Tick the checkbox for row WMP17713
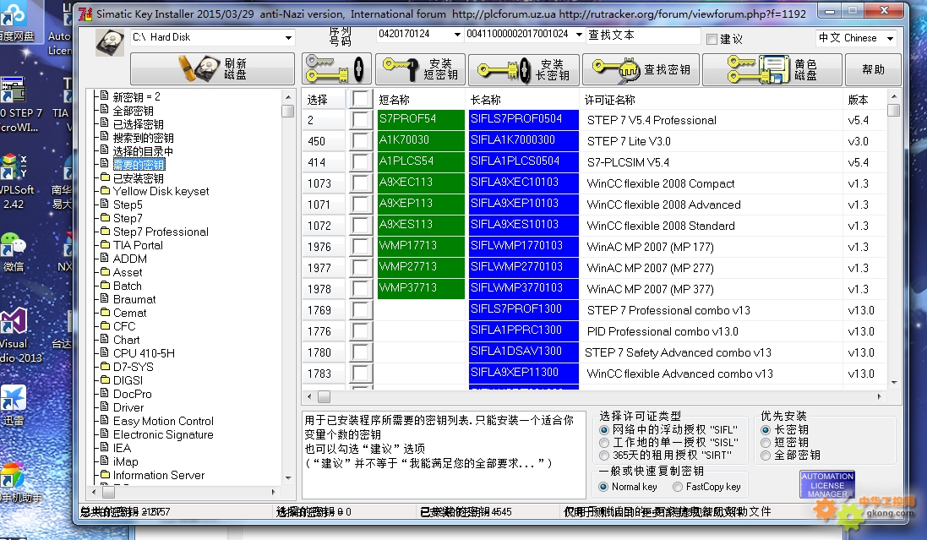Image resolution: width=927 pixels, height=540 pixels. click(x=361, y=247)
